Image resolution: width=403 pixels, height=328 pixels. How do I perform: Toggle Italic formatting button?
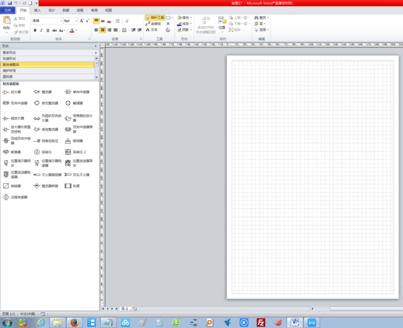41,30
